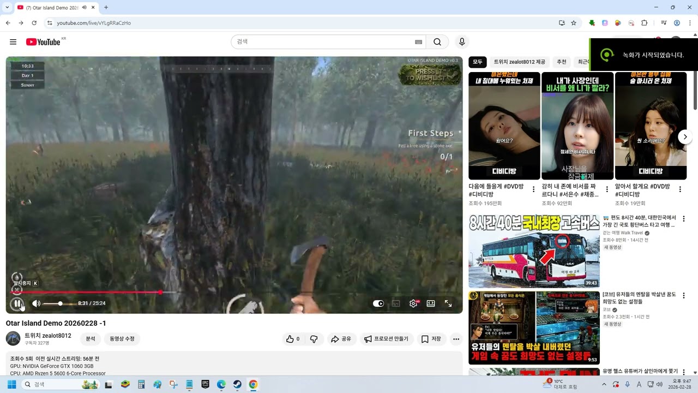Share the video with 공유 button
698x393 pixels.
[341, 339]
